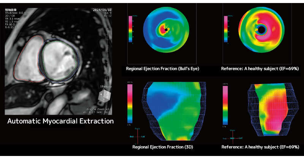304x159 pixels.
Task: Click the color scale bar beside patient bull's eye
Action: click(130, 30)
